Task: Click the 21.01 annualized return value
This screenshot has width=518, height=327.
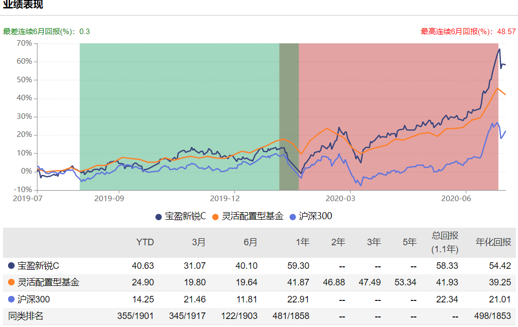Action: [500, 299]
